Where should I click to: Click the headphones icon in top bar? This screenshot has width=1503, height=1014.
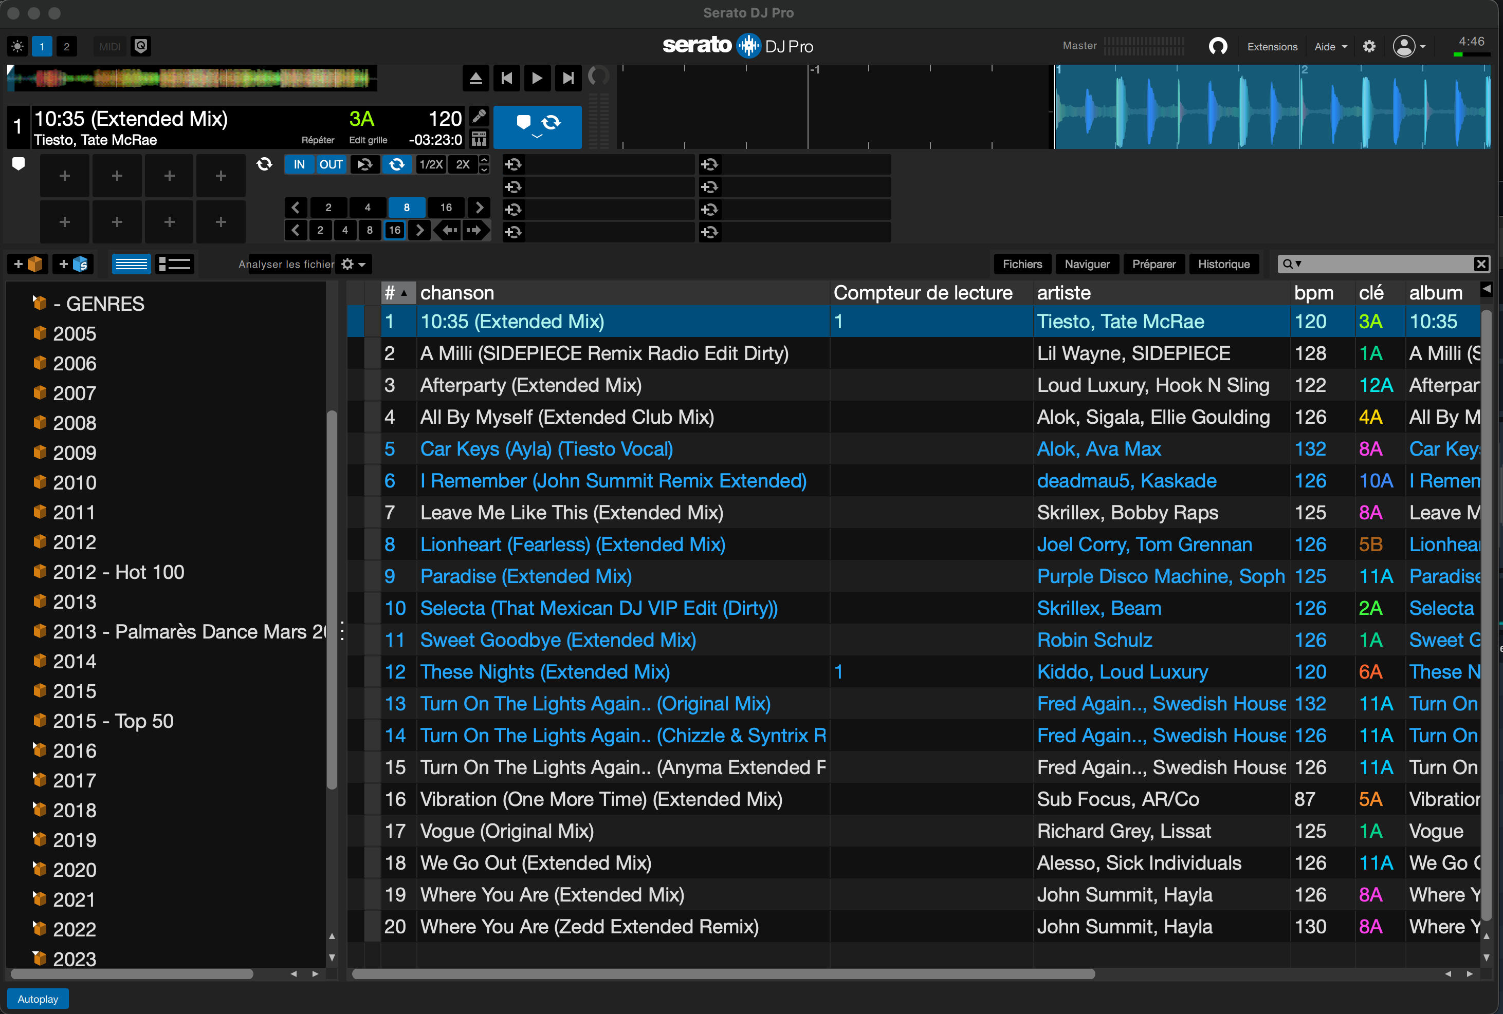(1218, 47)
